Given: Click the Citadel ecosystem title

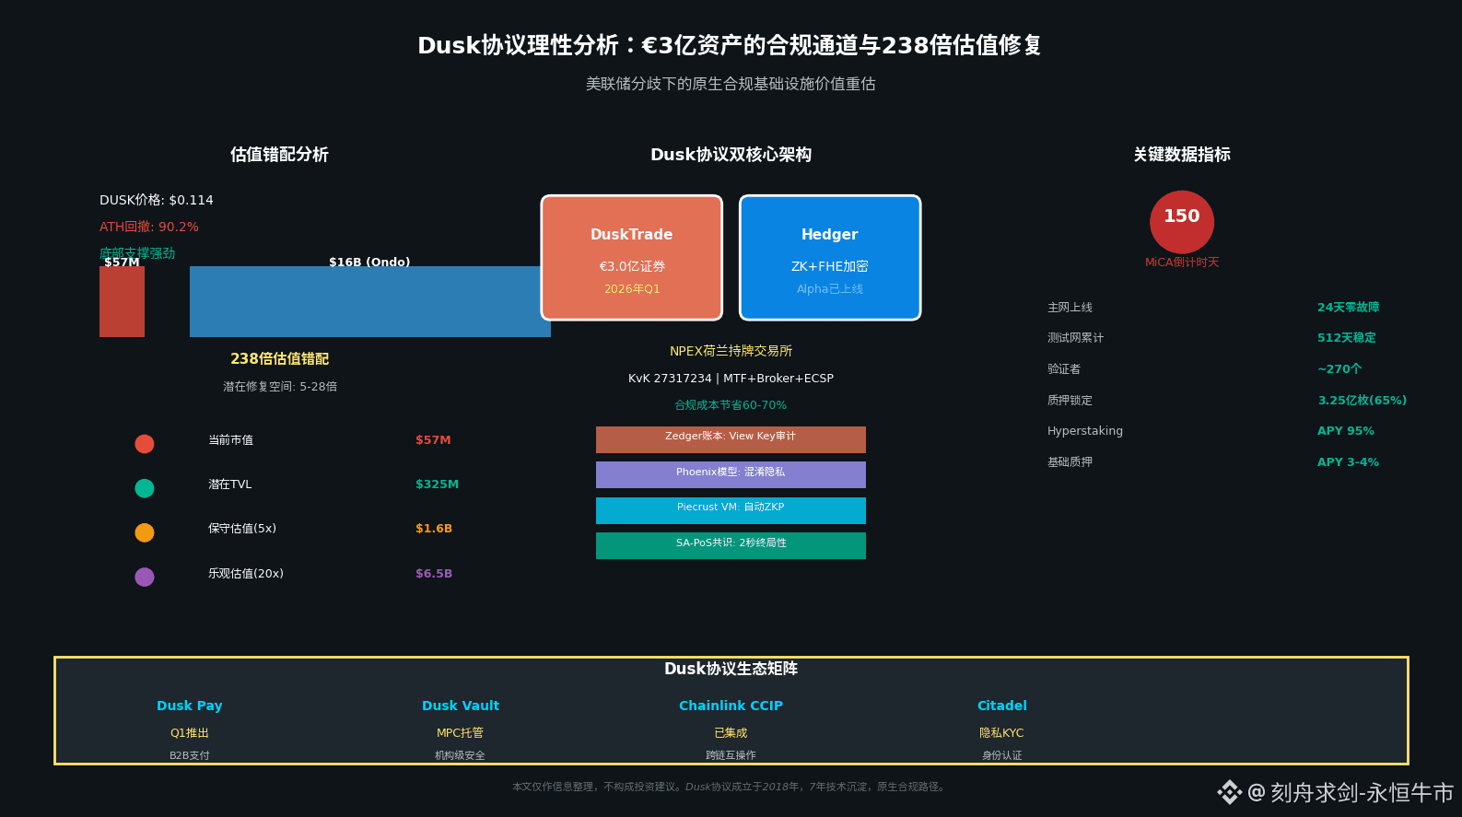Looking at the screenshot, I should (x=1002, y=706).
